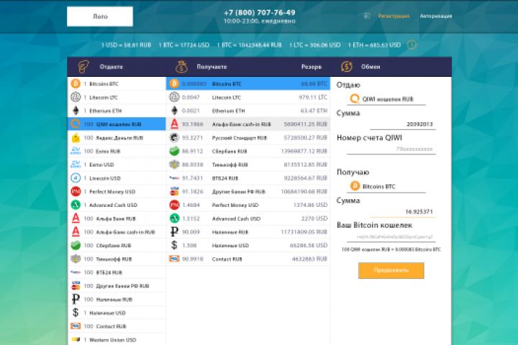Click the Продолжить button
This screenshot has height=345, width=518.
(x=391, y=270)
